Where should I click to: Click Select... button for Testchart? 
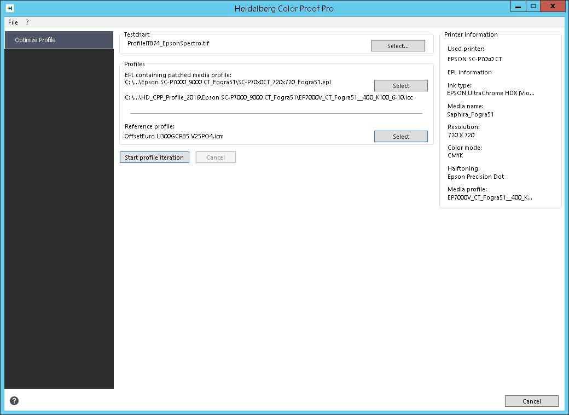point(398,46)
